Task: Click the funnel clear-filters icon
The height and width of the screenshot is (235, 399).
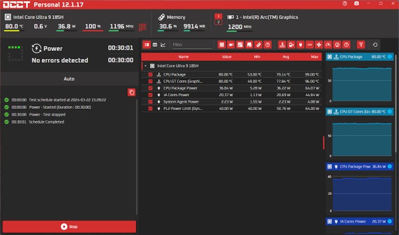Action: pyautogui.click(x=361, y=45)
